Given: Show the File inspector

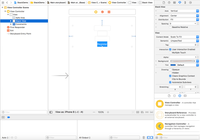Looking at the screenshot, I should [x=164, y=3].
